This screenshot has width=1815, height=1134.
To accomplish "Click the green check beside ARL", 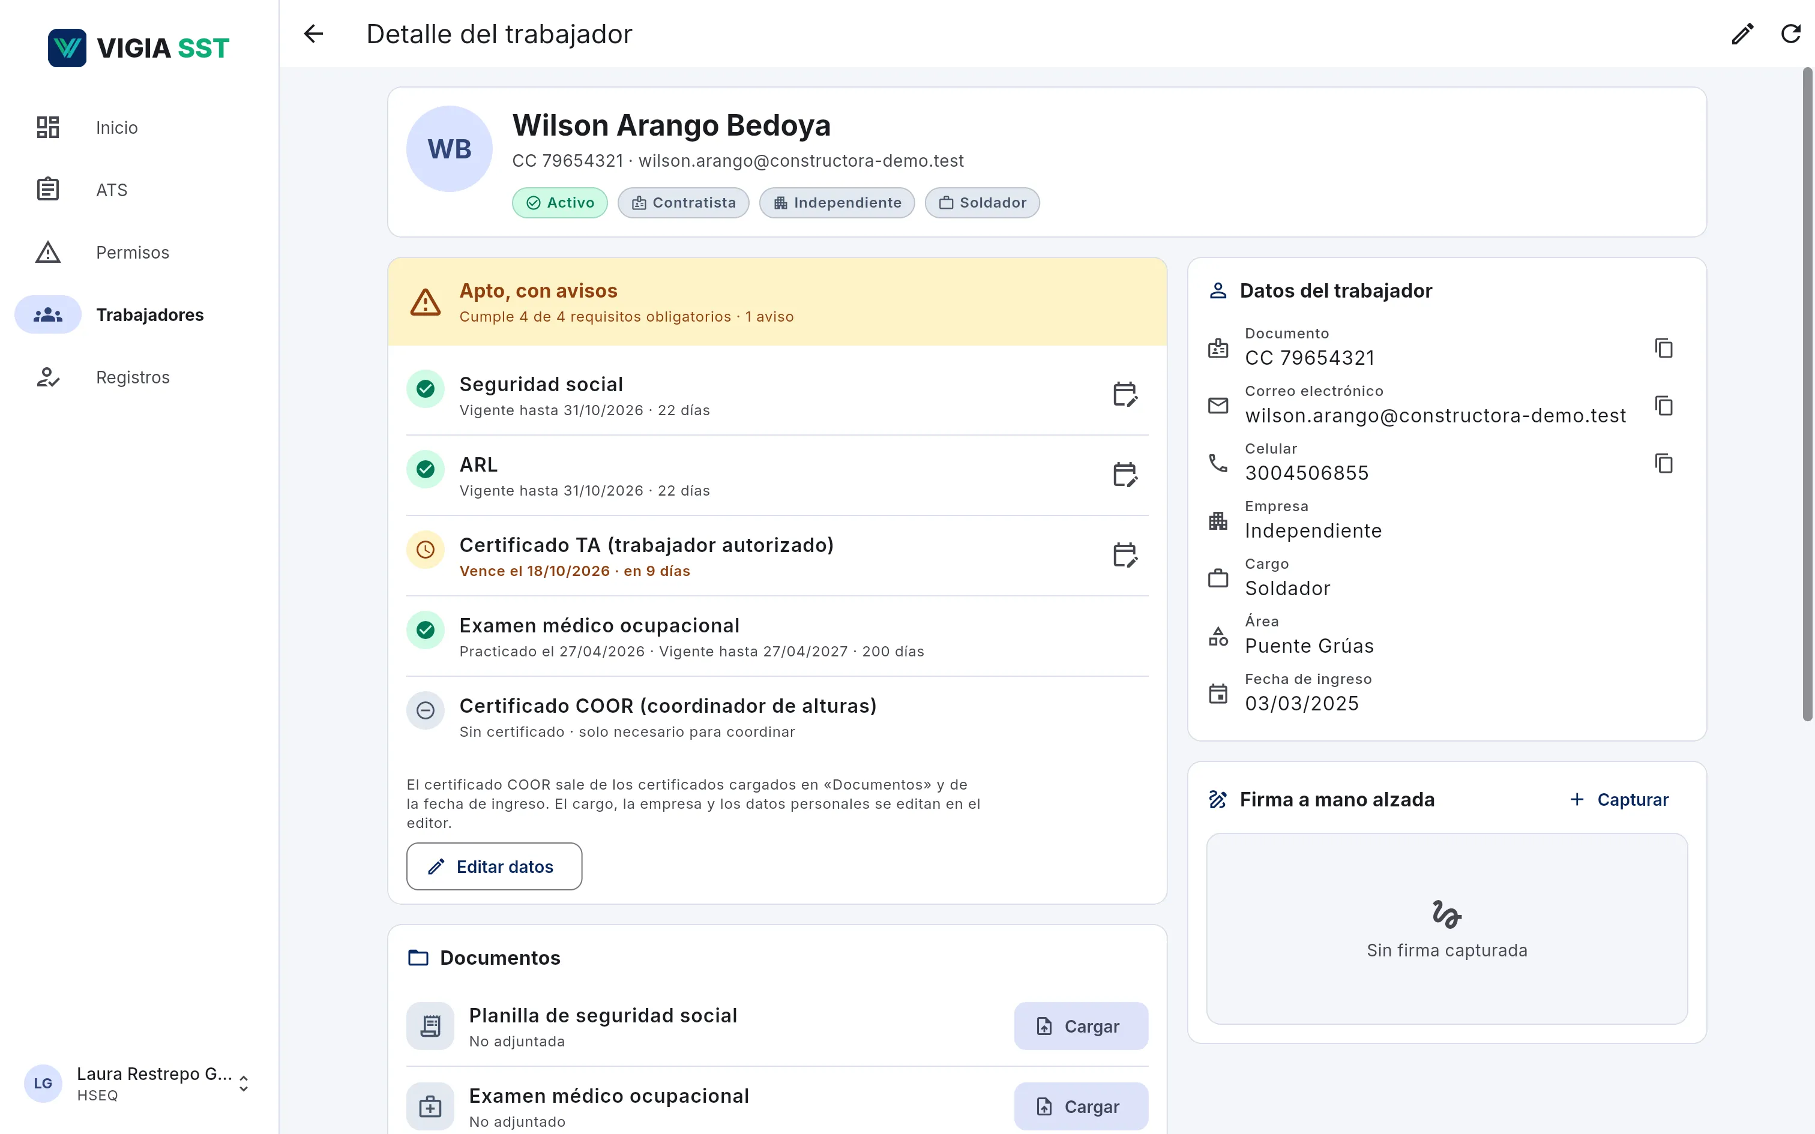I will [x=426, y=469].
